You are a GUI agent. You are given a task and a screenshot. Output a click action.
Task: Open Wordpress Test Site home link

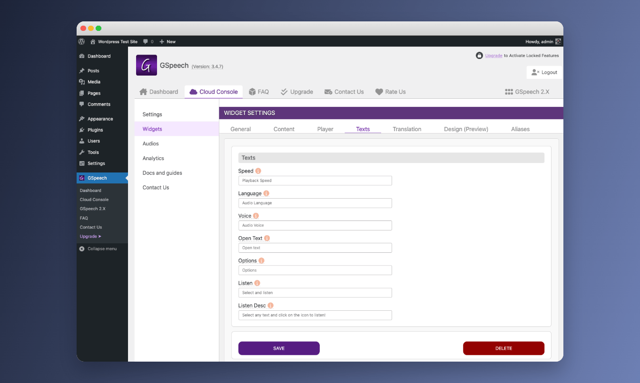coord(114,41)
